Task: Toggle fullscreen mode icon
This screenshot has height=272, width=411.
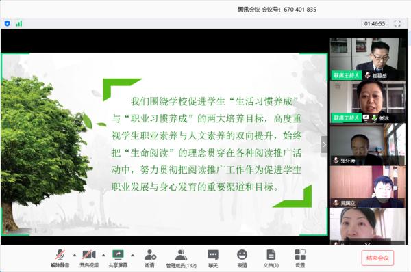Action: tap(397, 23)
